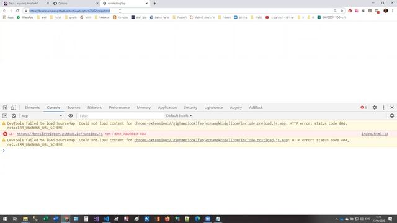Open the Sources tab
This screenshot has height=223, width=397.
(x=74, y=107)
